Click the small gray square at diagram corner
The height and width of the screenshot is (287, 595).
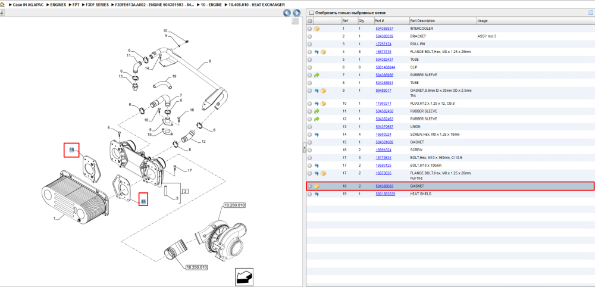click(x=295, y=21)
